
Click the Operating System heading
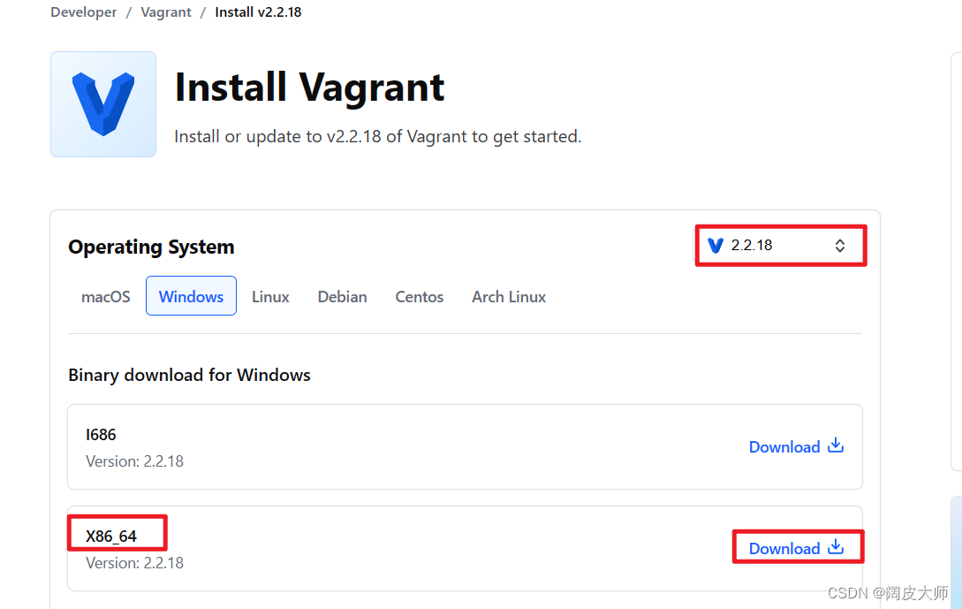[151, 247]
